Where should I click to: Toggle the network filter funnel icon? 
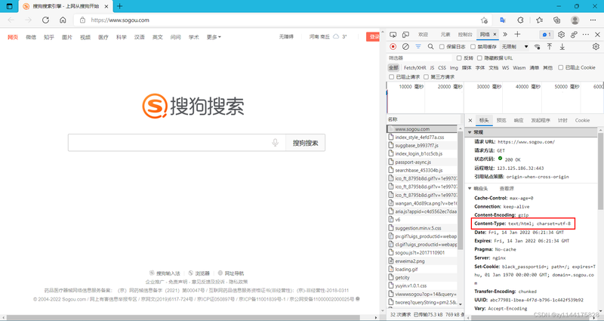click(x=418, y=47)
